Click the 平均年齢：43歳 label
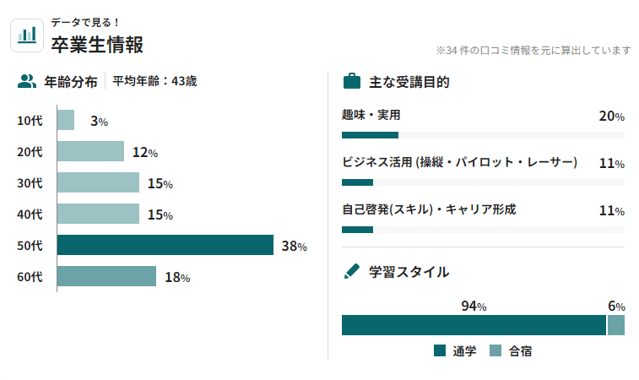Screen dimensions: 639x380 pyautogui.click(x=155, y=82)
